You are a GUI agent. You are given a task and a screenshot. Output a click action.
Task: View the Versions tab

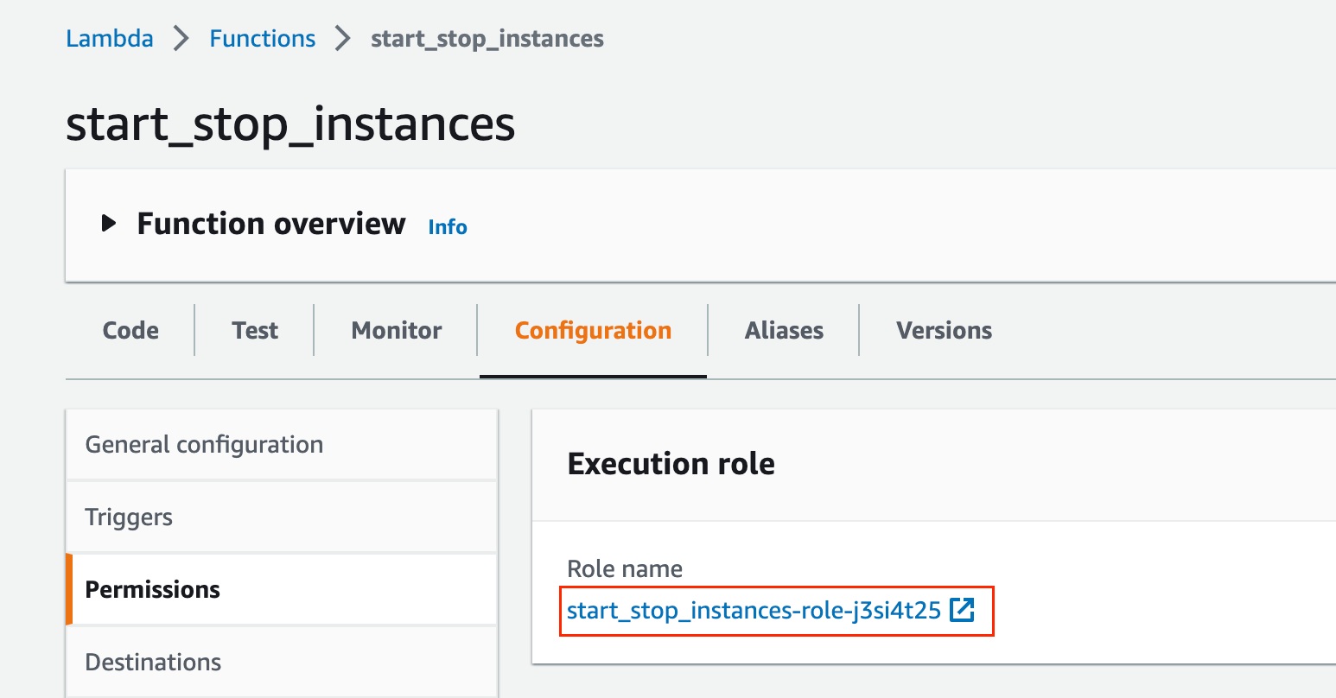pyautogui.click(x=944, y=330)
